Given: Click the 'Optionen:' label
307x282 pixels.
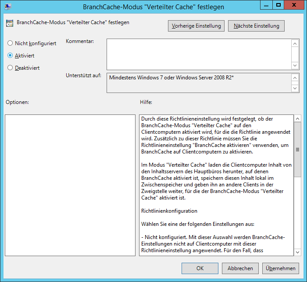Looking at the screenshot, I should (x=17, y=102).
